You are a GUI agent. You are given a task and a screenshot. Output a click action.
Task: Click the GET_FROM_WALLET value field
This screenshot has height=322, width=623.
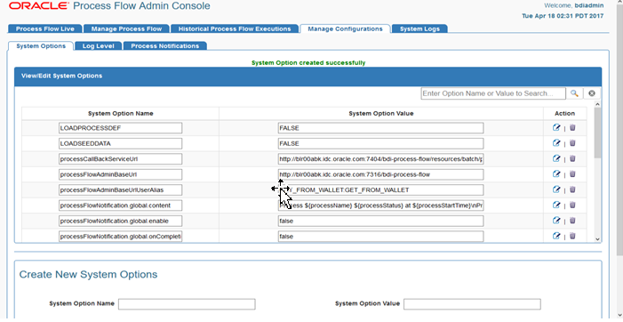pos(380,190)
